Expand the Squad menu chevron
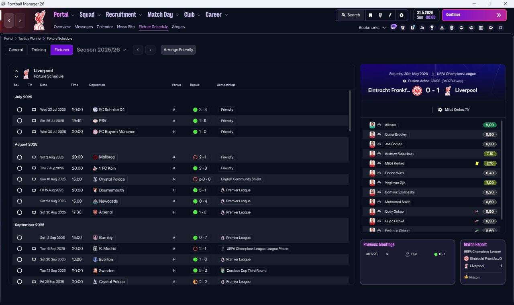 [99, 15]
